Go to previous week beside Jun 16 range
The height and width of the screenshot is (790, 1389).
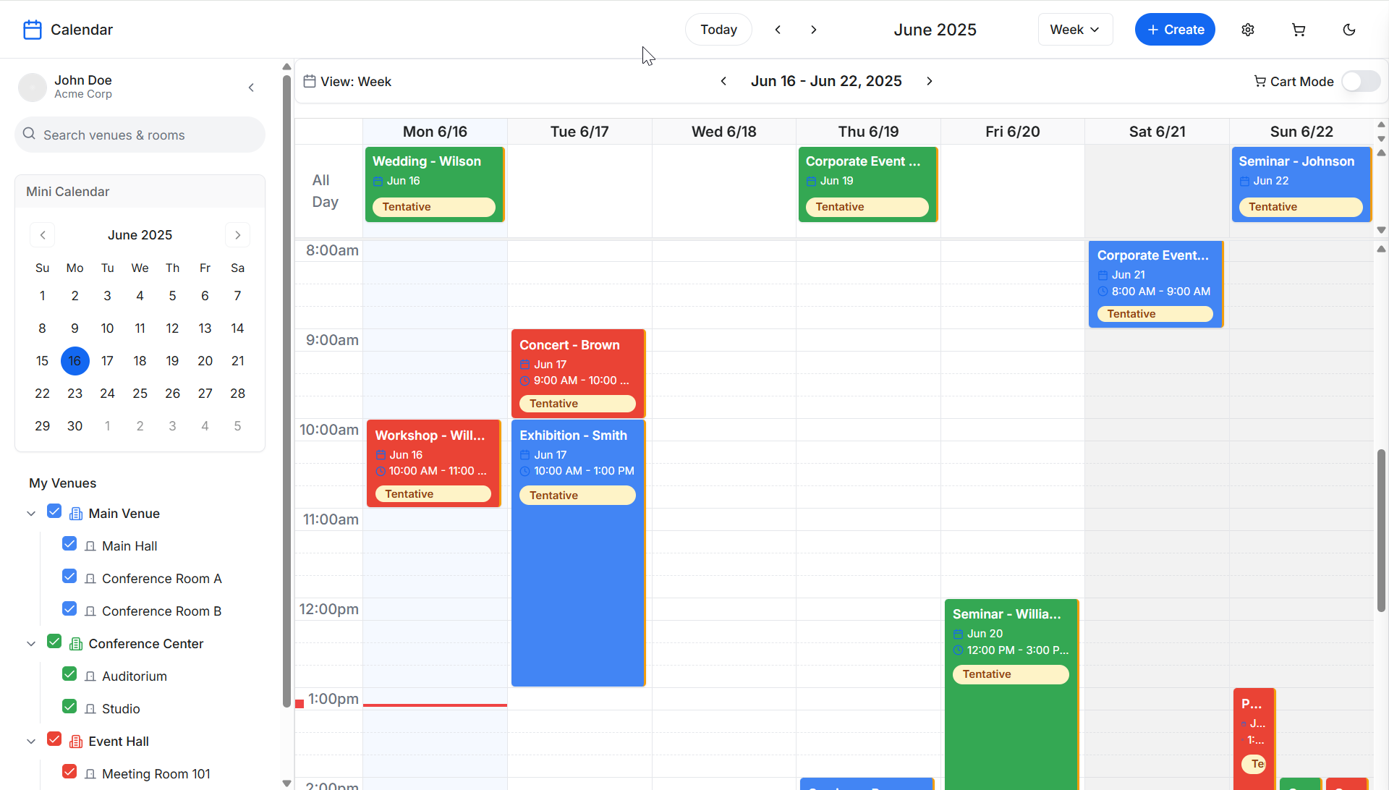pos(723,81)
